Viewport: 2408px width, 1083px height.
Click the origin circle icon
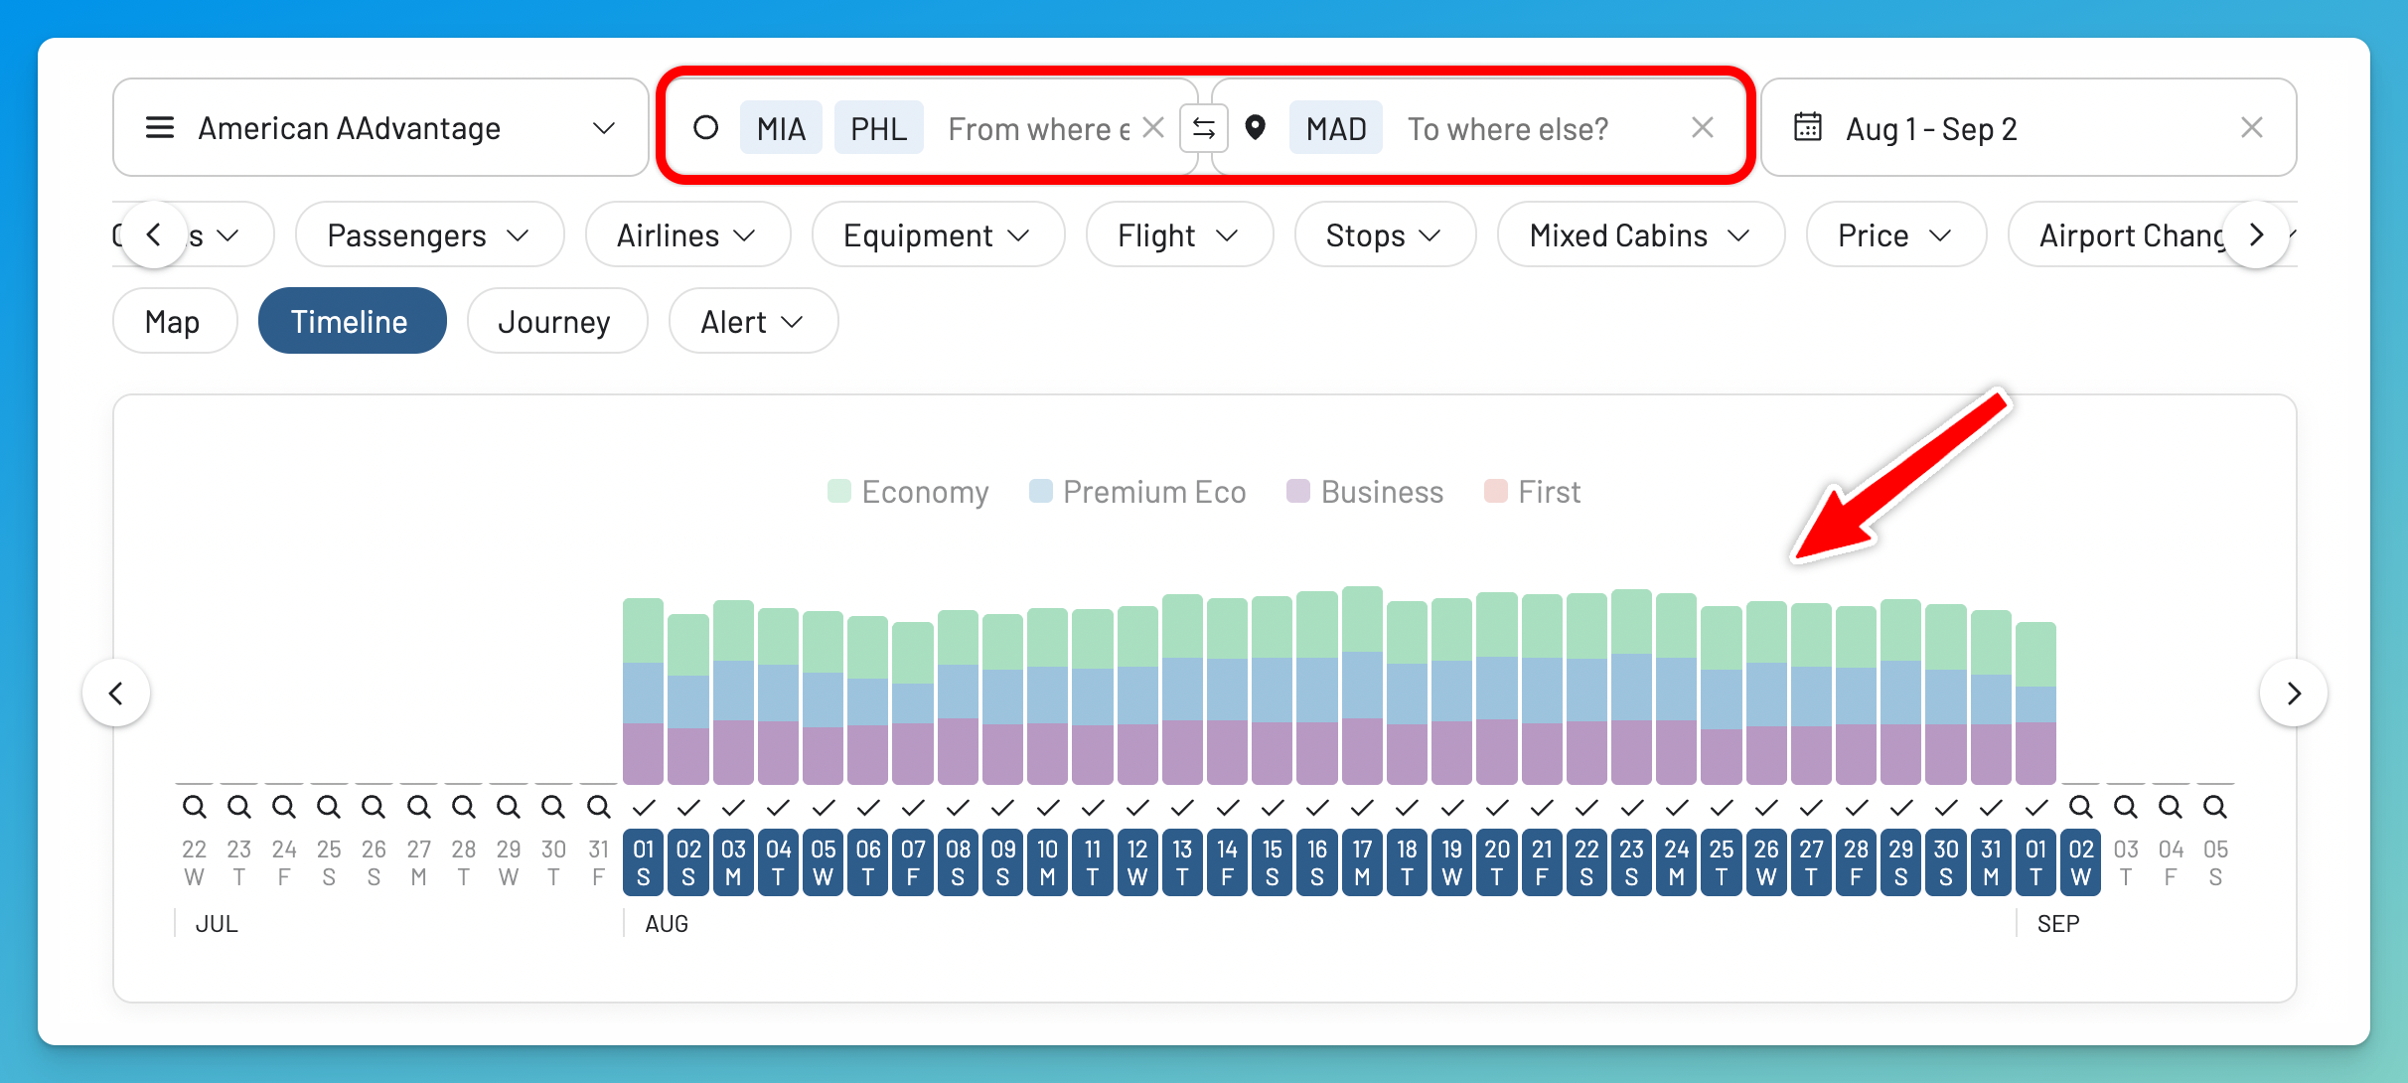[705, 127]
